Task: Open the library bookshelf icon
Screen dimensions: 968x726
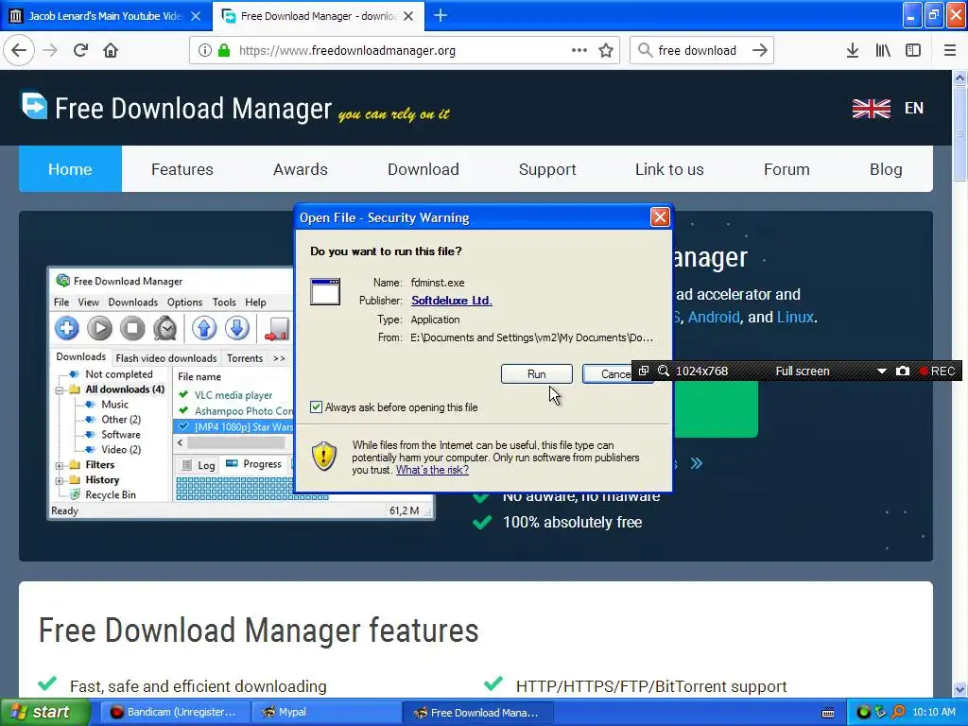Action: [x=883, y=51]
